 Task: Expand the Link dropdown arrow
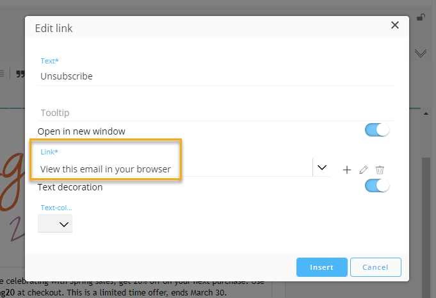(321, 168)
